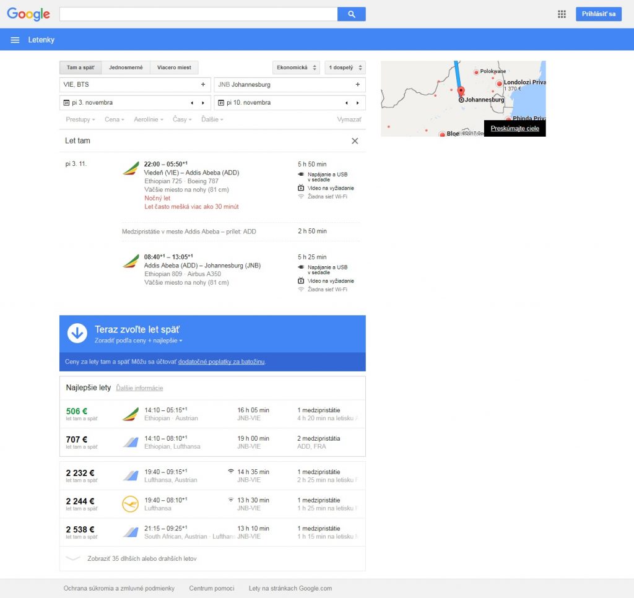Click the Prihlásiť sa button
634x598 pixels.
[599, 14]
